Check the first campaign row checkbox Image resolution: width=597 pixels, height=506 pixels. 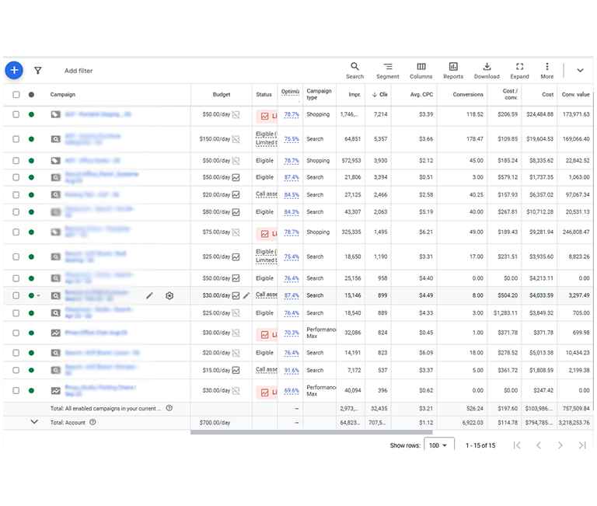coord(16,114)
